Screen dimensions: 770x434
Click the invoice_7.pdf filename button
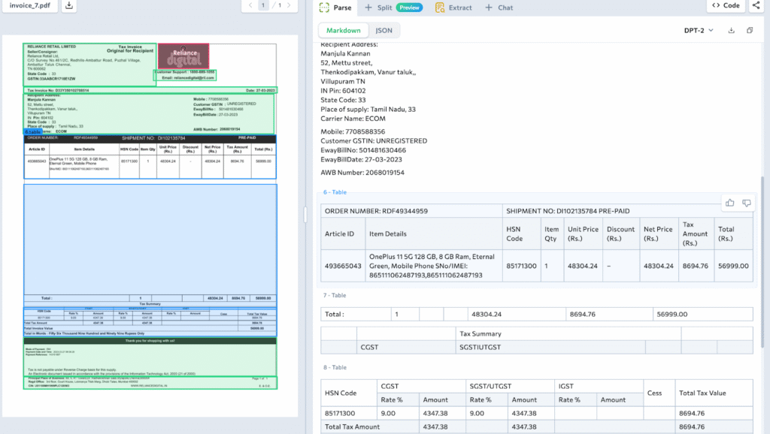tap(30, 6)
